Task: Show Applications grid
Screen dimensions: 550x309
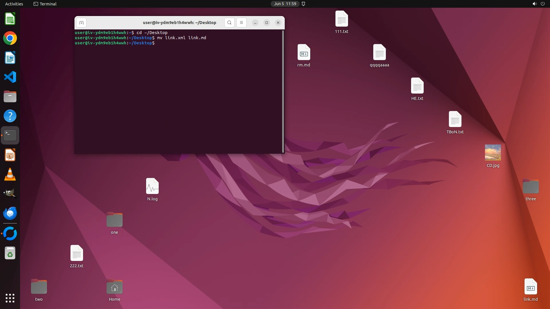Action: click(10, 298)
